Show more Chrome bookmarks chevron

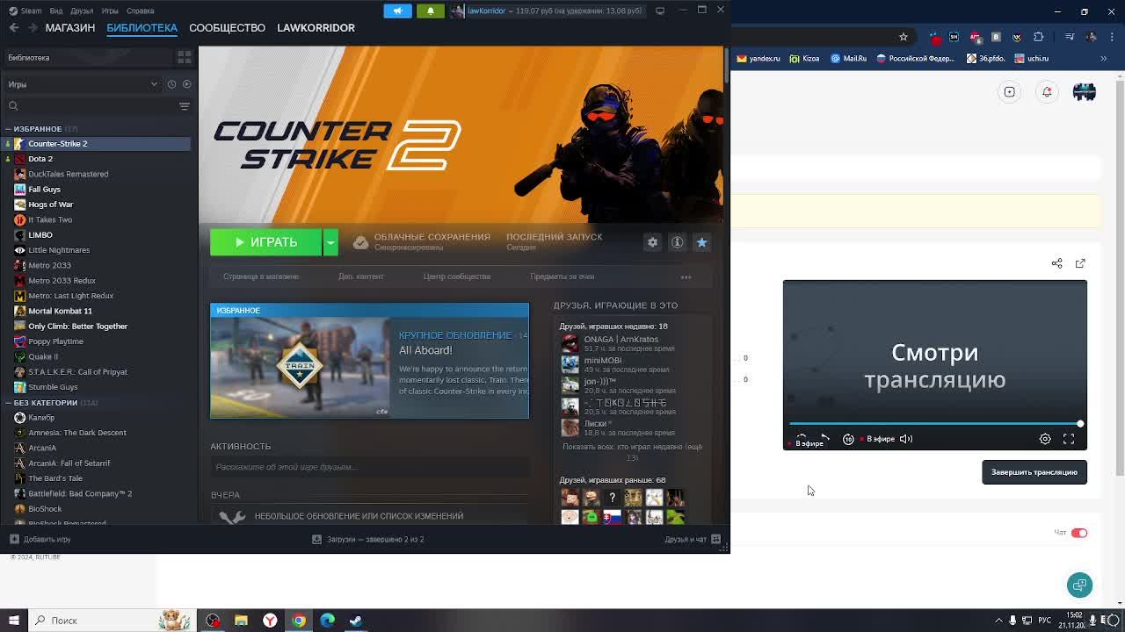[1104, 59]
